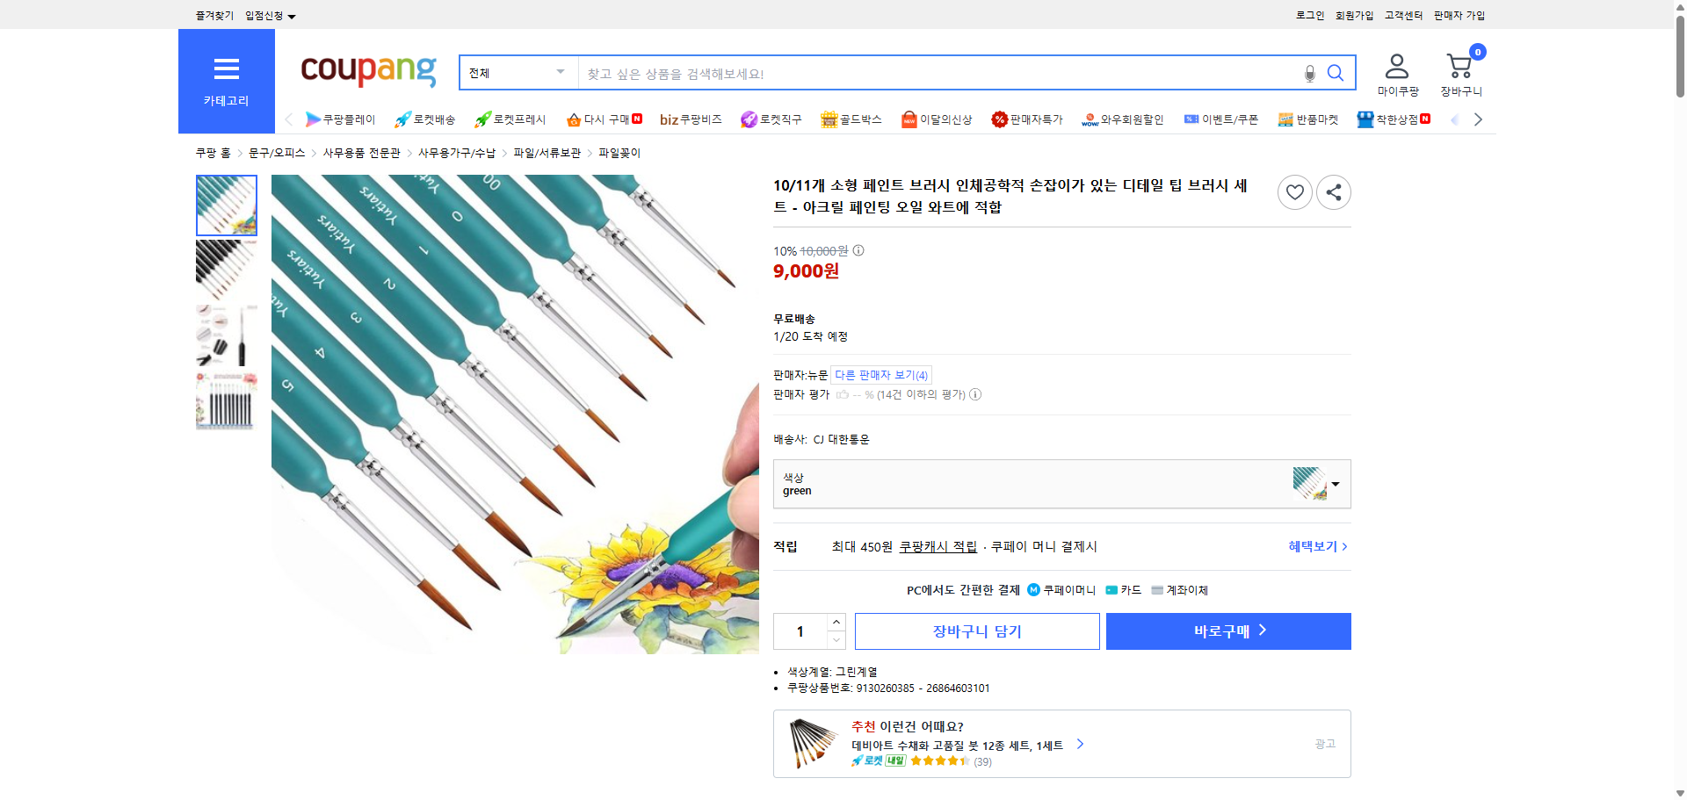Open 골드박스 from the category strip
This screenshot has width=1687, height=800.
click(x=851, y=119)
